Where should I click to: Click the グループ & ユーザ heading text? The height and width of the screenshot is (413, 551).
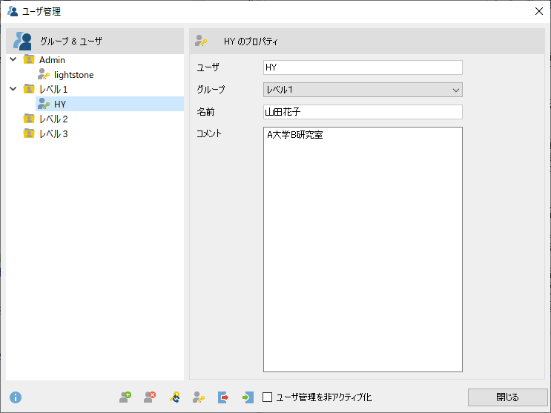tap(71, 41)
